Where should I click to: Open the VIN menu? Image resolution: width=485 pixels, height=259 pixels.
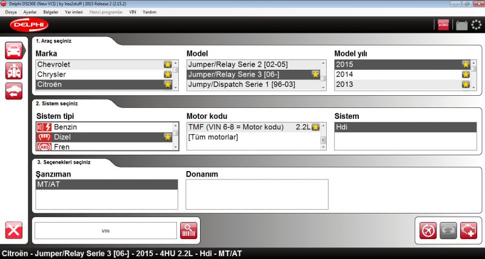[132, 12]
